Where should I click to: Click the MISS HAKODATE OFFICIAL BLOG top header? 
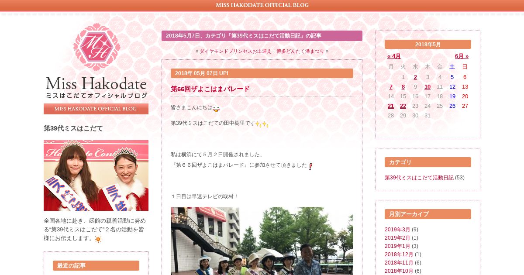point(262,5)
